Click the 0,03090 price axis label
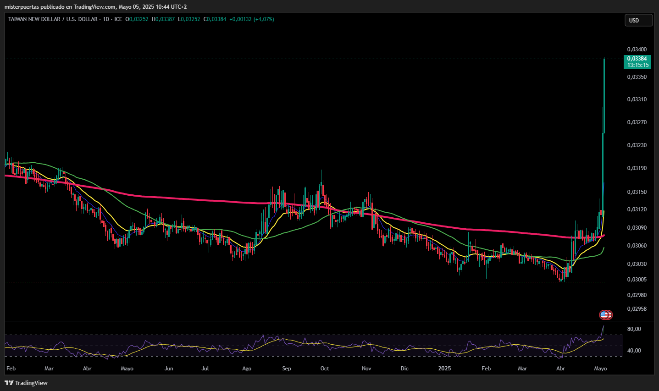The width and height of the screenshot is (659, 391). tap(637, 228)
